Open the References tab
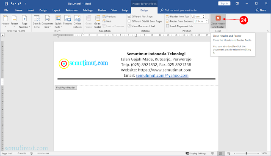Screen dimensions: 271x156 click(x=72, y=10)
